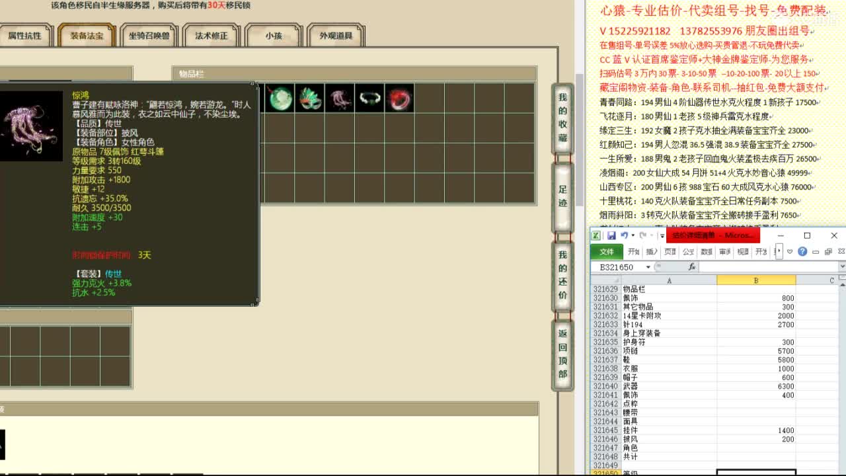Viewport: 846px width, 476px height.
Task: Click the Undo icon in Excel
Action: coord(624,235)
